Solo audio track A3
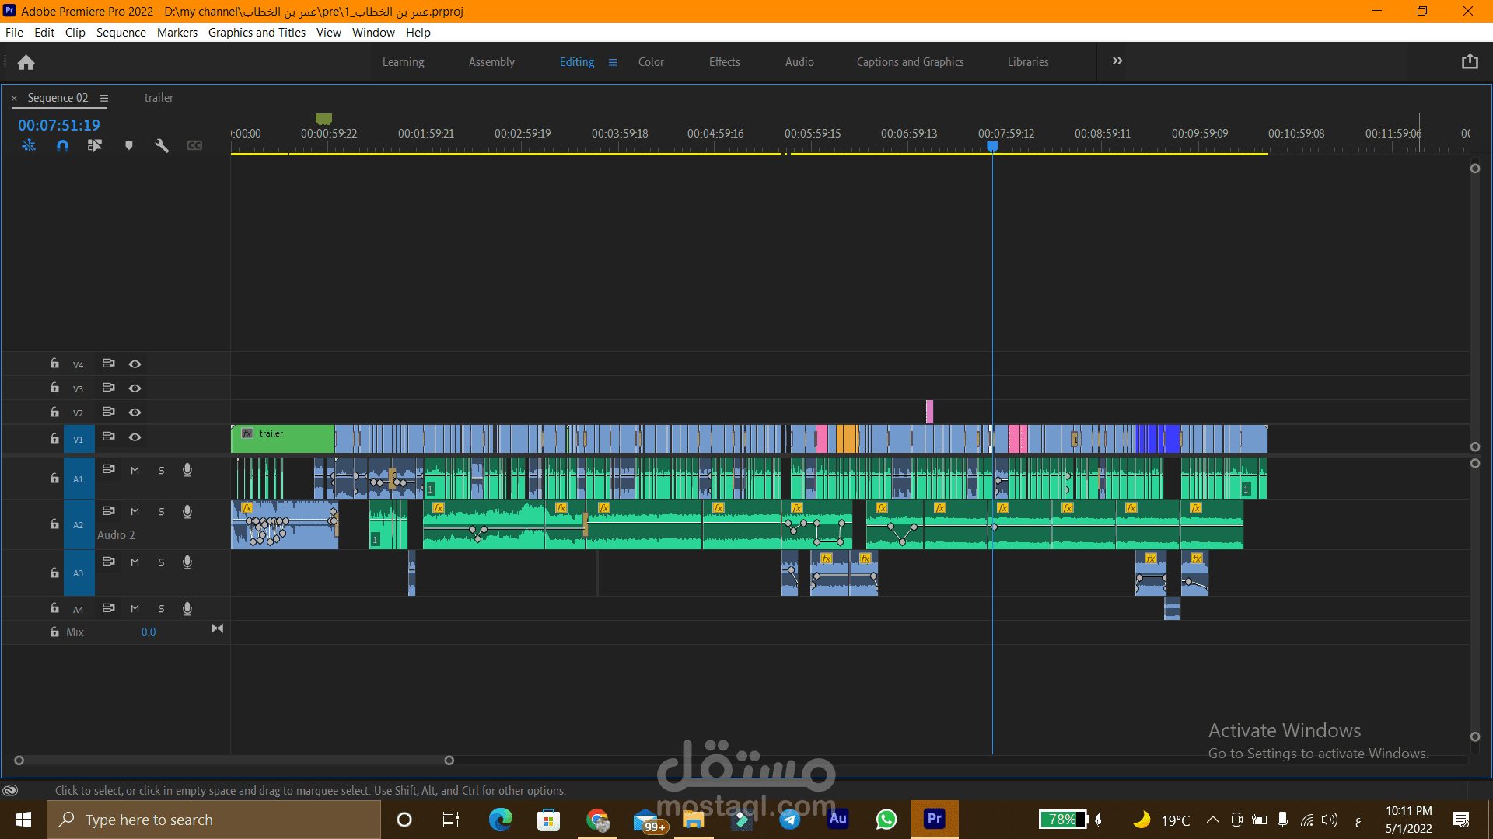Screen dimensions: 1493x839 161,562
